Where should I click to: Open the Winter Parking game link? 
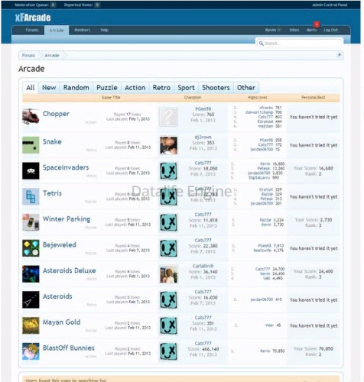67,219
